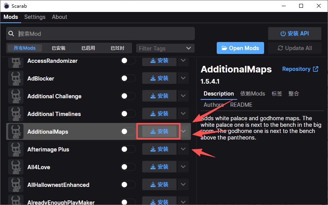Expand Additional Challenge install options chevron
The width and height of the screenshot is (328, 205).
pos(183,96)
